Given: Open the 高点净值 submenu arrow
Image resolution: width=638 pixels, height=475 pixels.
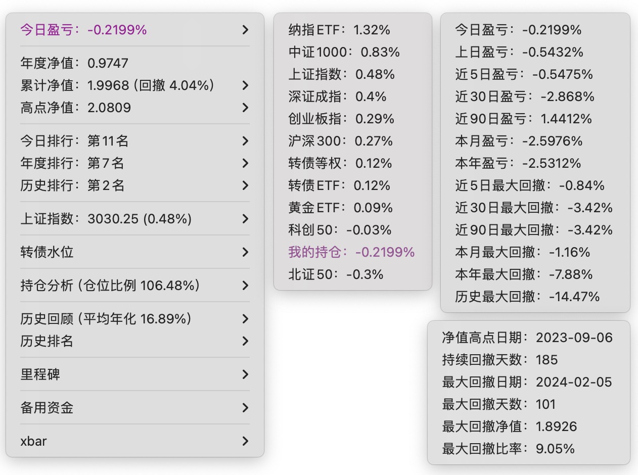Looking at the screenshot, I should point(245,108).
